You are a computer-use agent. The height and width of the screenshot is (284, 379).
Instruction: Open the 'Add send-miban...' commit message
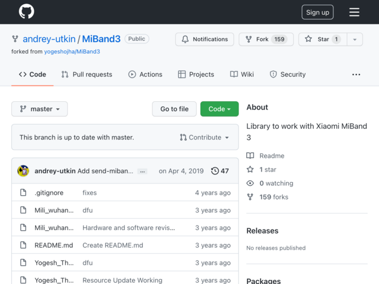pyautogui.click(x=105, y=171)
